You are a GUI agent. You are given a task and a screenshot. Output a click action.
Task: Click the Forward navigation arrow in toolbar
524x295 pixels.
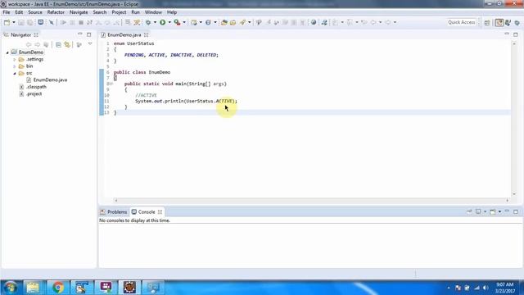click(388, 22)
